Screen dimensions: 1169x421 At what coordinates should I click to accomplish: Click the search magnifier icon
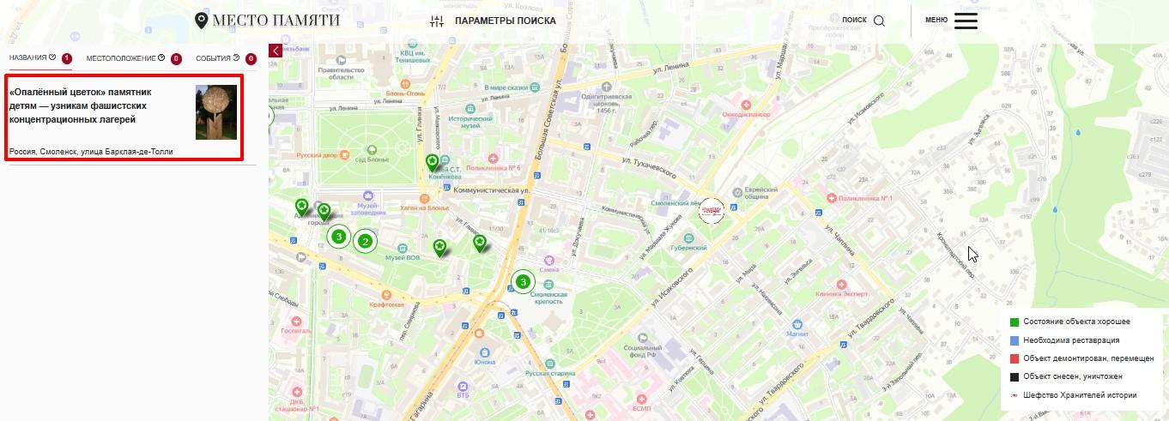pyautogui.click(x=879, y=21)
